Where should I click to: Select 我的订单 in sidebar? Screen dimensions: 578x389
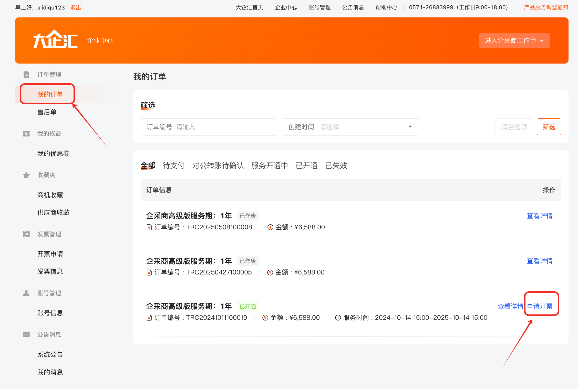(x=50, y=94)
